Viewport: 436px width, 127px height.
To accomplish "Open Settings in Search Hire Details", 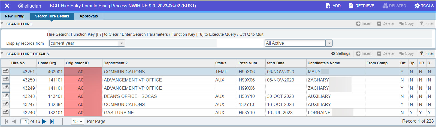I will pos(341,54).
